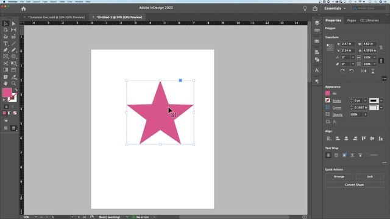Select the Zoom tool

(13, 83)
